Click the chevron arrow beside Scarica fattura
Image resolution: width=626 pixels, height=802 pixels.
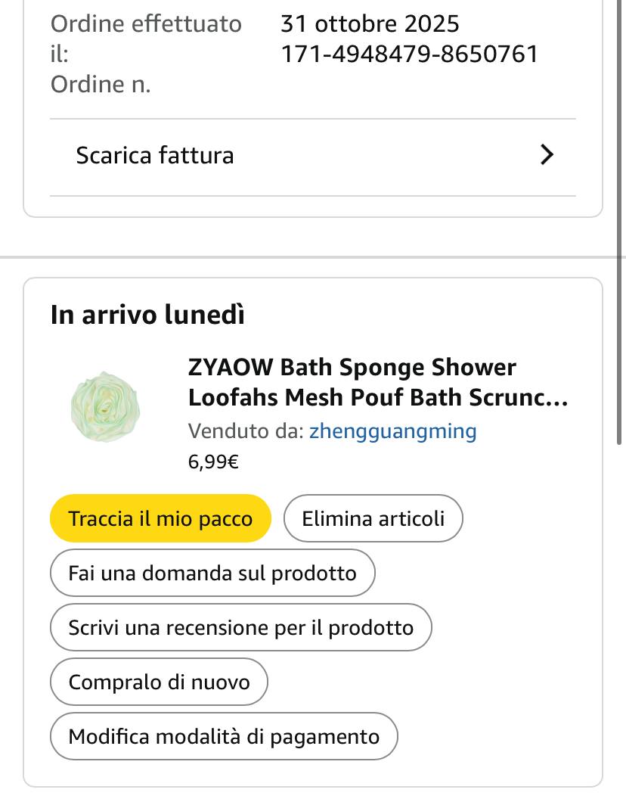pyautogui.click(x=547, y=155)
